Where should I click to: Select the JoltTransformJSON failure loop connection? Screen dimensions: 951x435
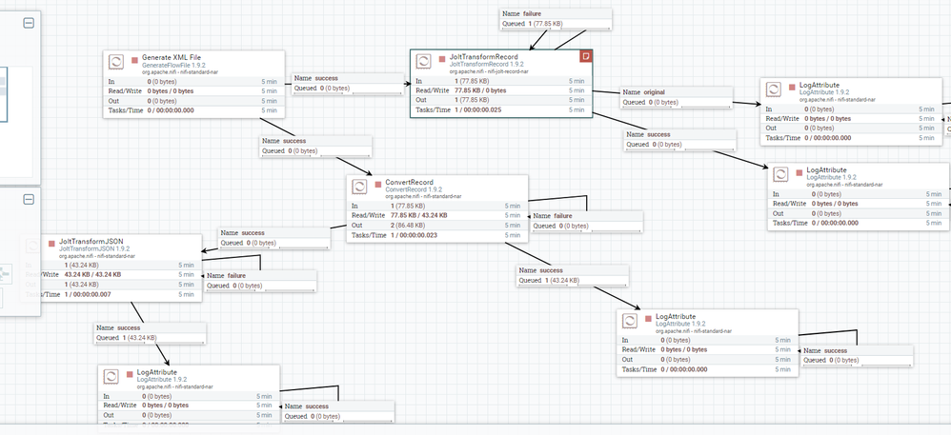coord(261,281)
